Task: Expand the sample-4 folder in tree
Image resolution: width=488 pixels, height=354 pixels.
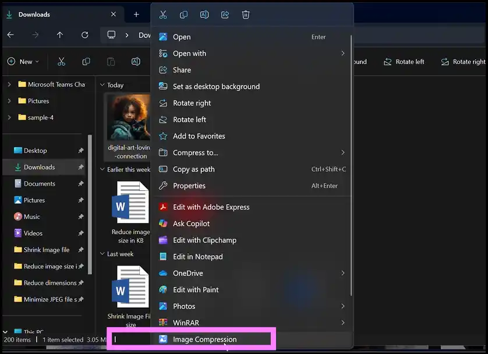Action: [9, 117]
